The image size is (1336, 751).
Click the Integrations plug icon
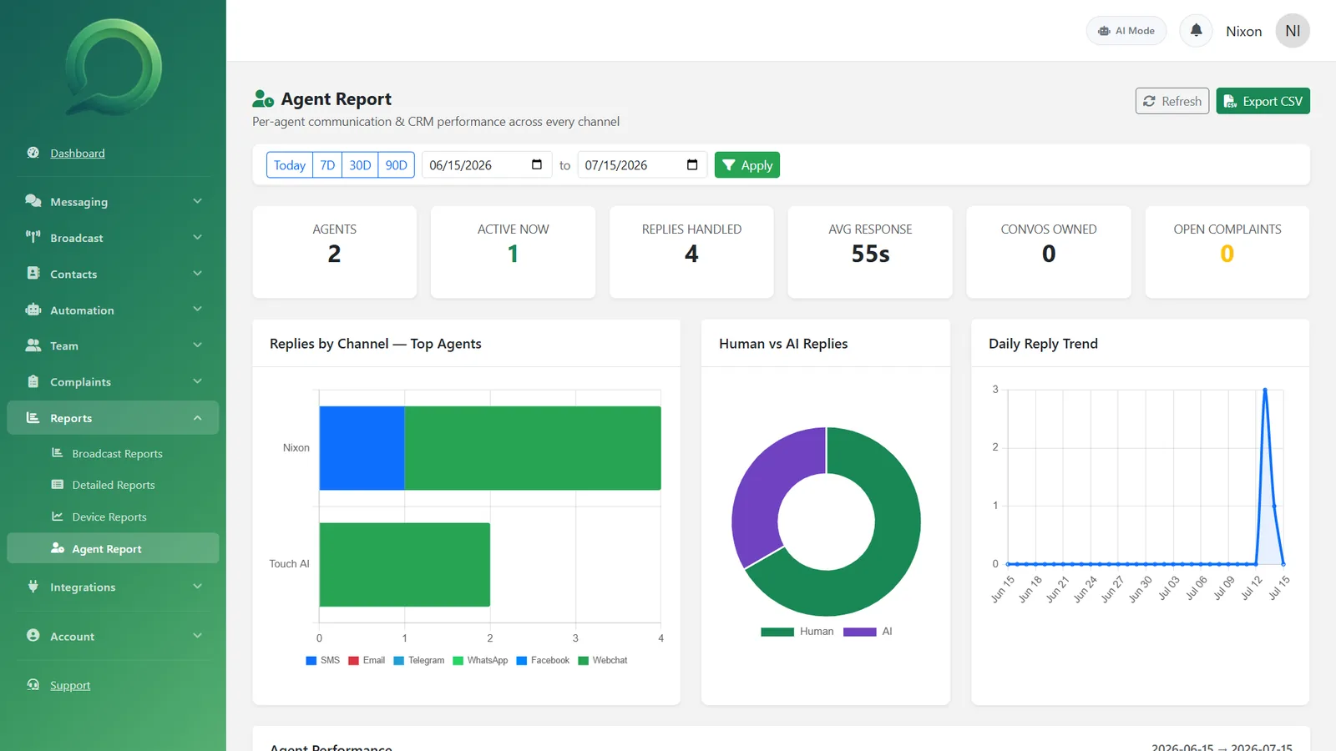click(33, 587)
